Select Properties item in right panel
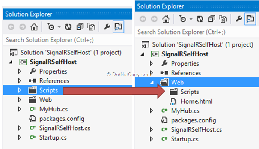259x149 pixels. 185,63
